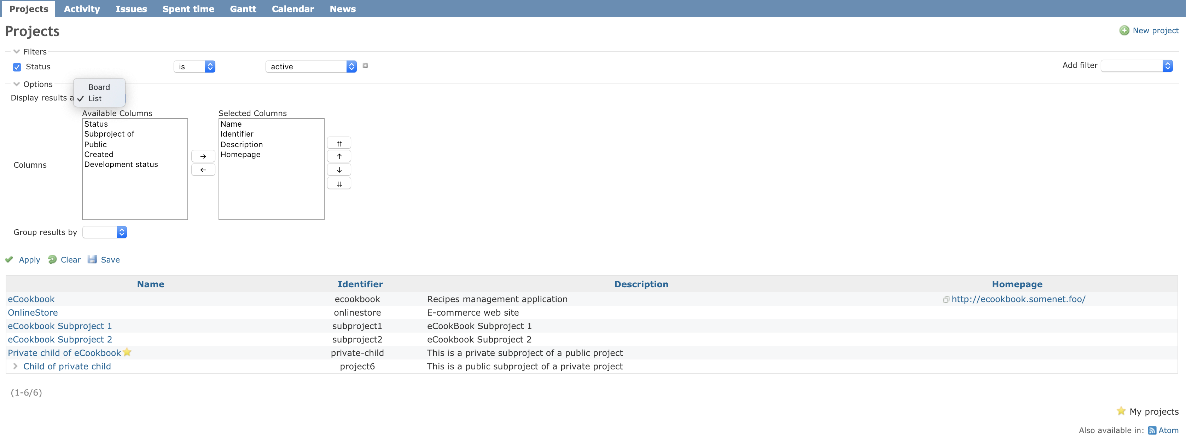Open the Status operator 'is' dropdown

(x=194, y=67)
